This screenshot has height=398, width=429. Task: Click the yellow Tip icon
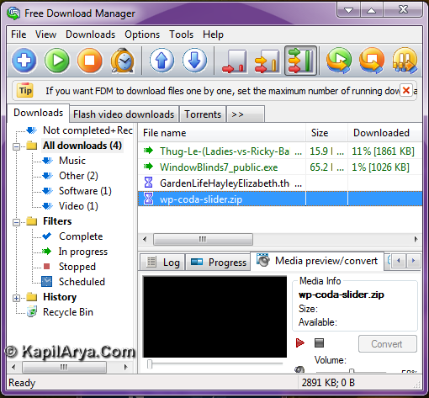pos(25,90)
